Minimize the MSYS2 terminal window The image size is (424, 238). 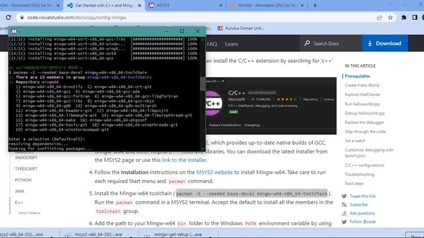166,31
